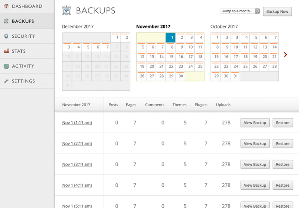The height and width of the screenshot is (208, 299).
Task: Restore the Nov 1 (3:11 am) backup
Action: click(x=283, y=164)
